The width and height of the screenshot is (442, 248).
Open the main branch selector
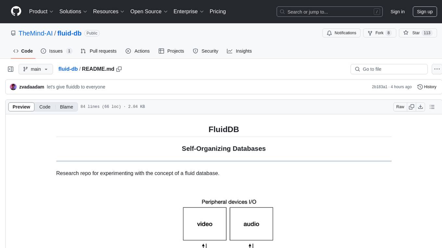coord(35,69)
